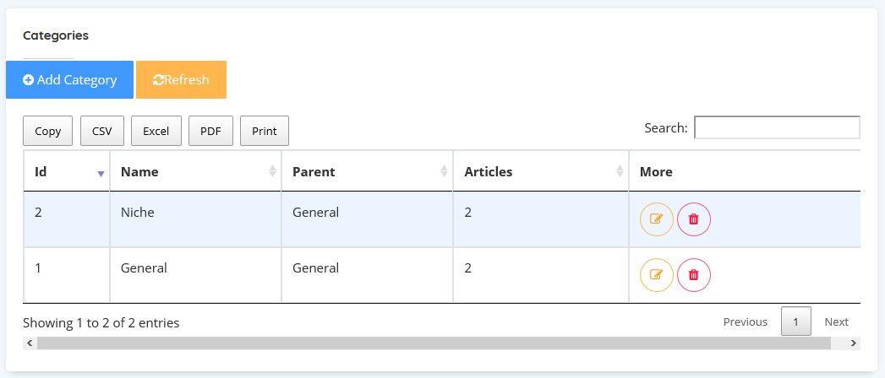Viewport: 885px width, 378px height.
Task: Select page 1 in pagination
Action: (x=796, y=321)
